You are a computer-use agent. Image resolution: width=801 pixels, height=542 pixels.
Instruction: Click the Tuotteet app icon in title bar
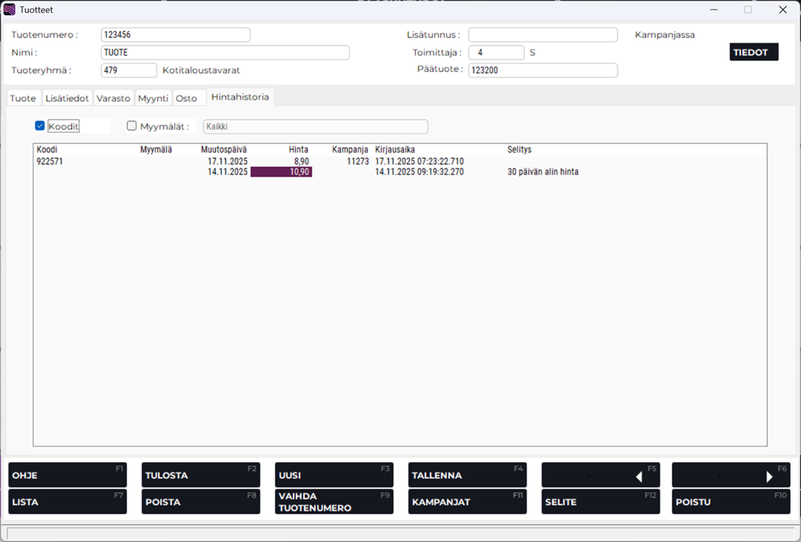10,10
